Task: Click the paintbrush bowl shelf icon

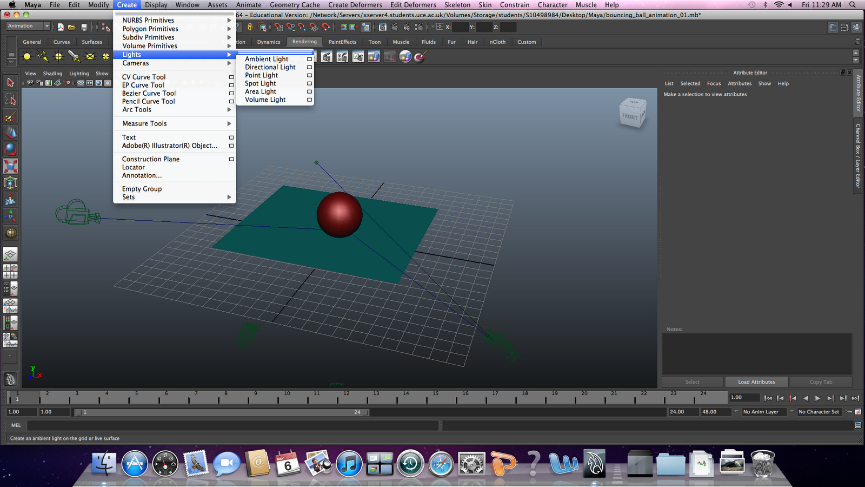Action: [421, 56]
